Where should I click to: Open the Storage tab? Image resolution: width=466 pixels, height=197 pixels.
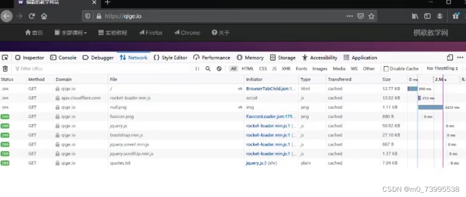(x=282, y=58)
